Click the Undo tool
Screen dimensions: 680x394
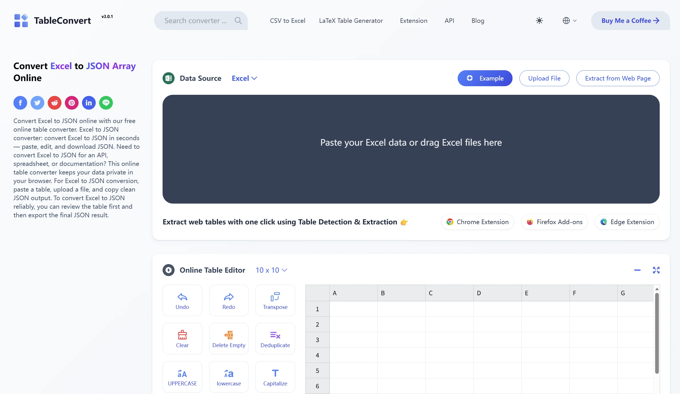(182, 300)
